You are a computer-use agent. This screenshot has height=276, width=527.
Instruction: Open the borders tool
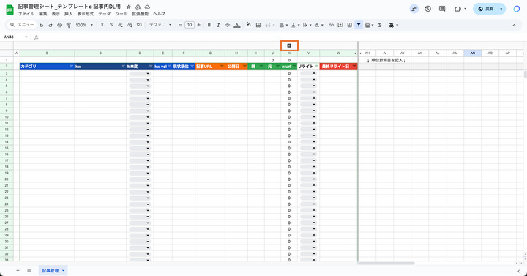(258, 25)
